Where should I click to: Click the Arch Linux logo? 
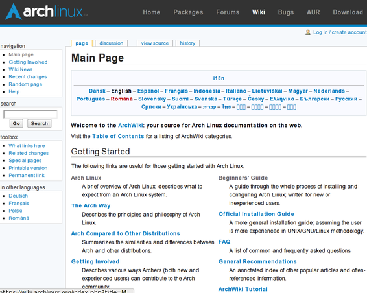pos(46,12)
